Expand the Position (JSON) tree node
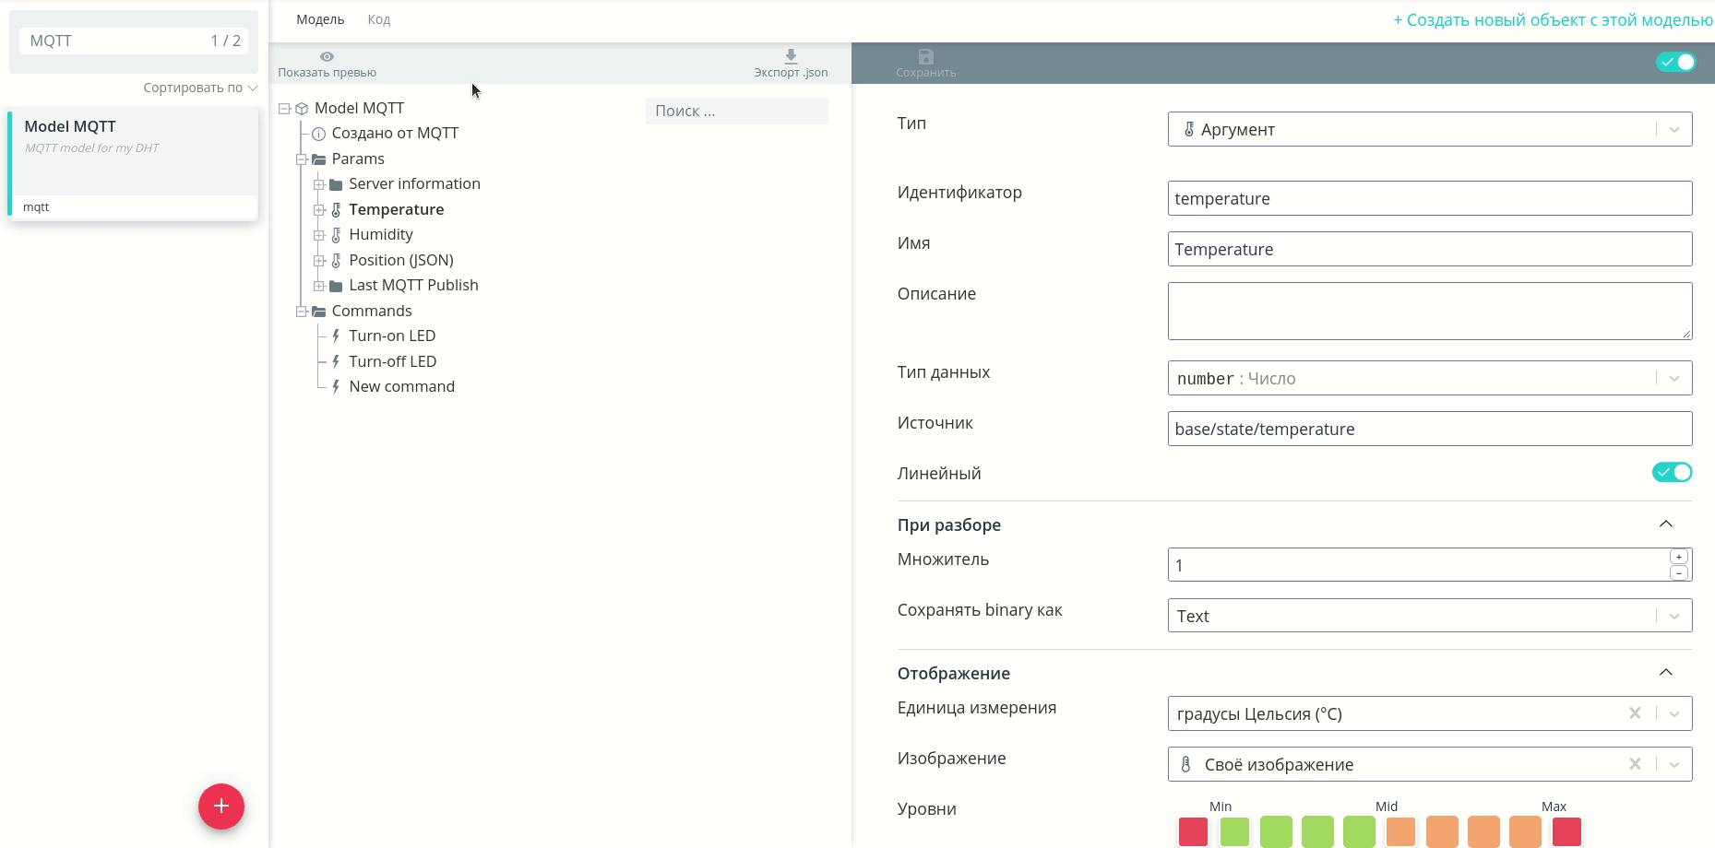 [319, 261]
